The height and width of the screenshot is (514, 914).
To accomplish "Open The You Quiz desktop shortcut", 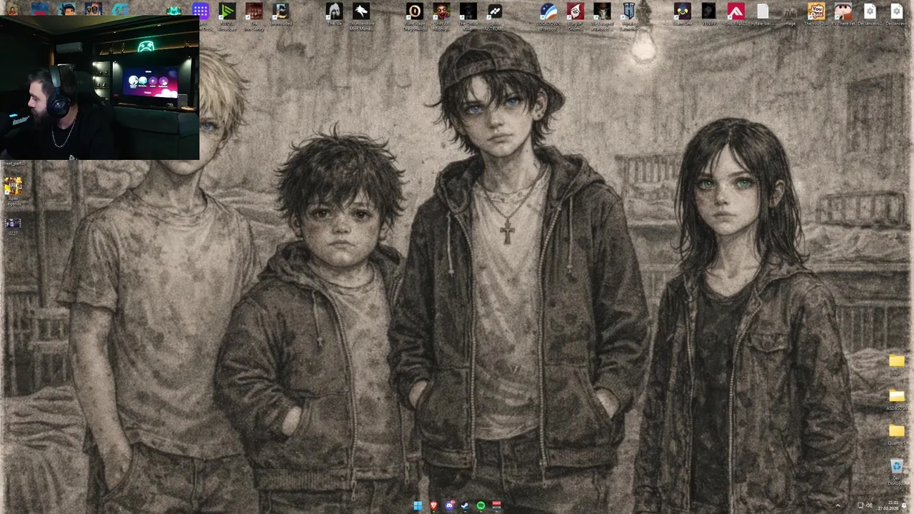I will (816, 14).
